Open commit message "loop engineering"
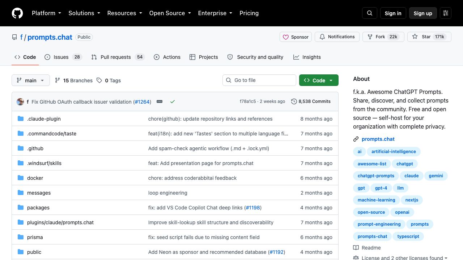463x260 pixels. (168, 193)
